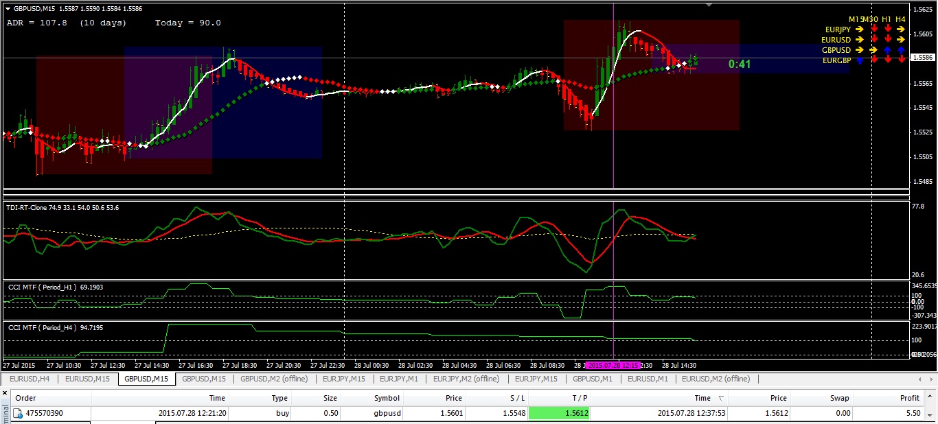Click the red down arrow for EURUSD H1

click(887, 40)
